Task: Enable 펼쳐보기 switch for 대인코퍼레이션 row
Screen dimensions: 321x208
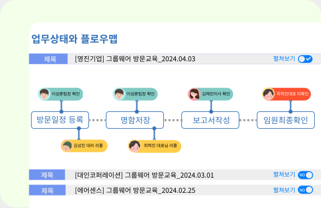Action: [x=305, y=175]
